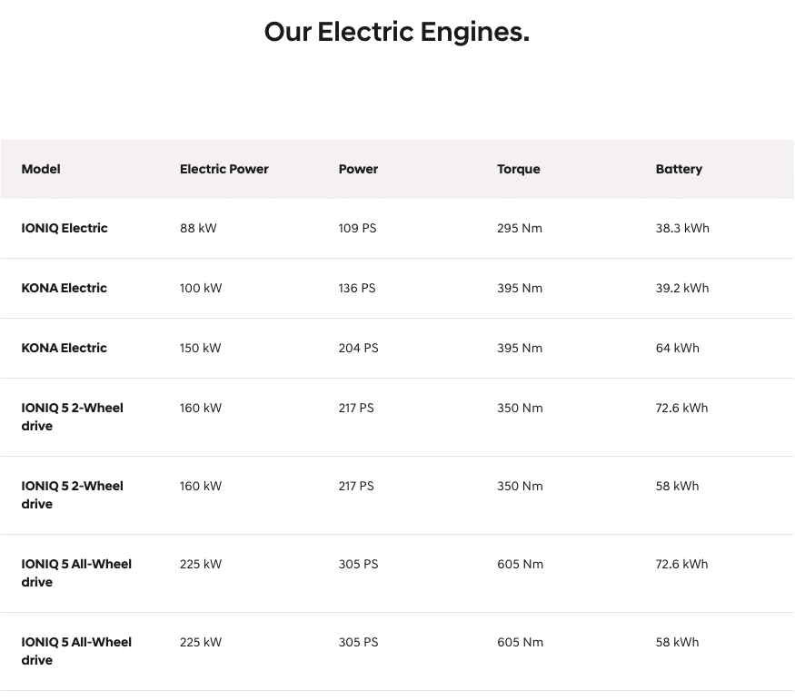Viewport: 795px width, 700px height.
Task: Click the 88 kW electric power cell
Action: click(x=198, y=229)
